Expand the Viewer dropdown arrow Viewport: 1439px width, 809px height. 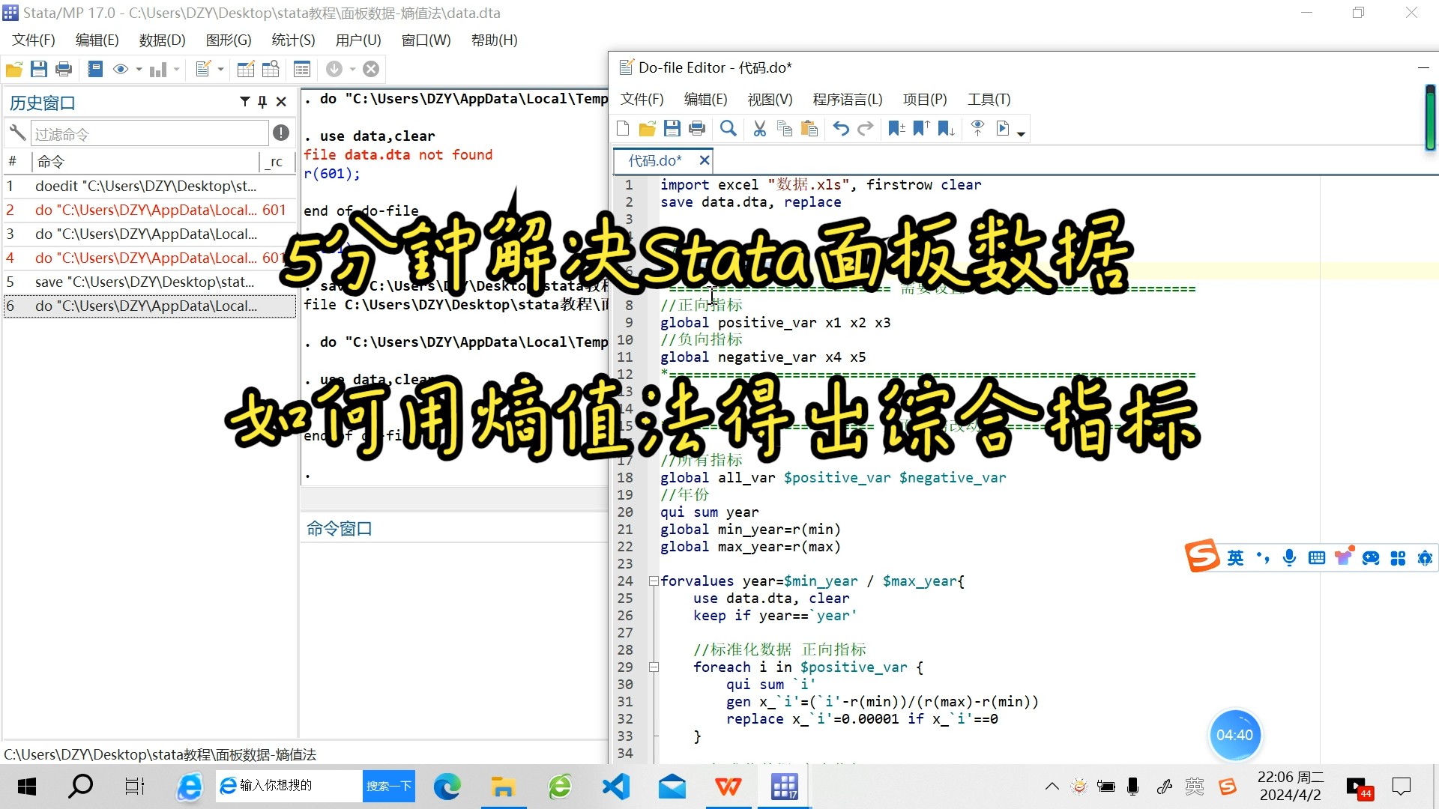coord(139,70)
